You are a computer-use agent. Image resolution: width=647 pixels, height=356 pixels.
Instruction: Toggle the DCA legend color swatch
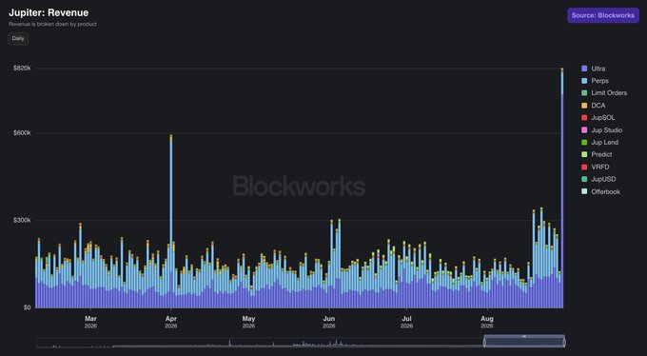pyautogui.click(x=584, y=106)
